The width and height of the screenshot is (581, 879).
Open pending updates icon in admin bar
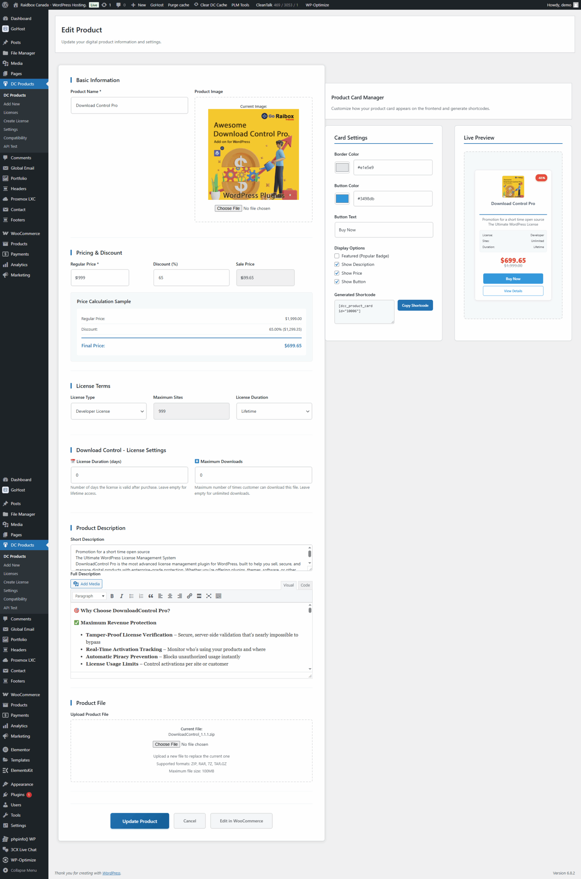pyautogui.click(x=106, y=5)
